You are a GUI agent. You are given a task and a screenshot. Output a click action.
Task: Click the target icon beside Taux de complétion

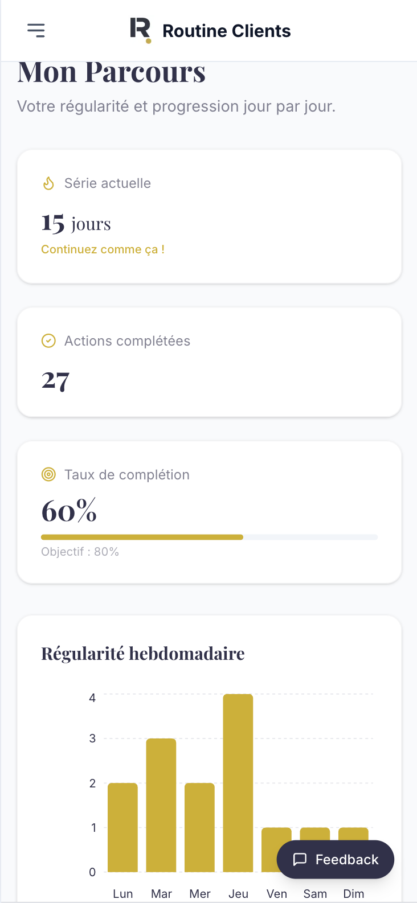tap(48, 474)
